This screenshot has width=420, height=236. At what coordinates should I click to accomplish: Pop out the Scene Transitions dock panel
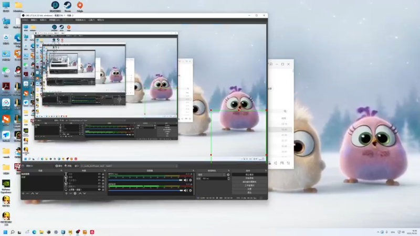tap(228, 170)
